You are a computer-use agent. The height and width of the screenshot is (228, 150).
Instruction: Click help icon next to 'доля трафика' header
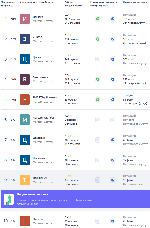[12, 6]
